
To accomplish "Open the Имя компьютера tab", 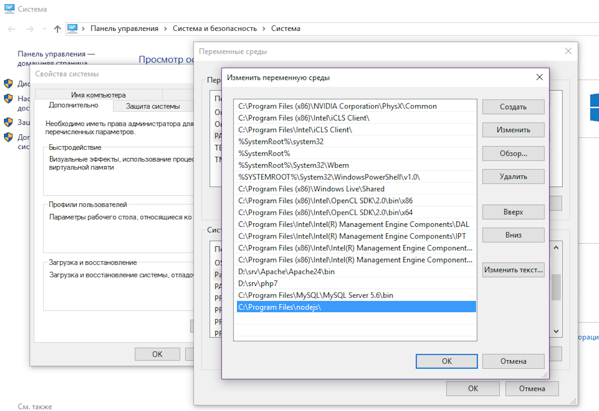I will tap(98, 95).
